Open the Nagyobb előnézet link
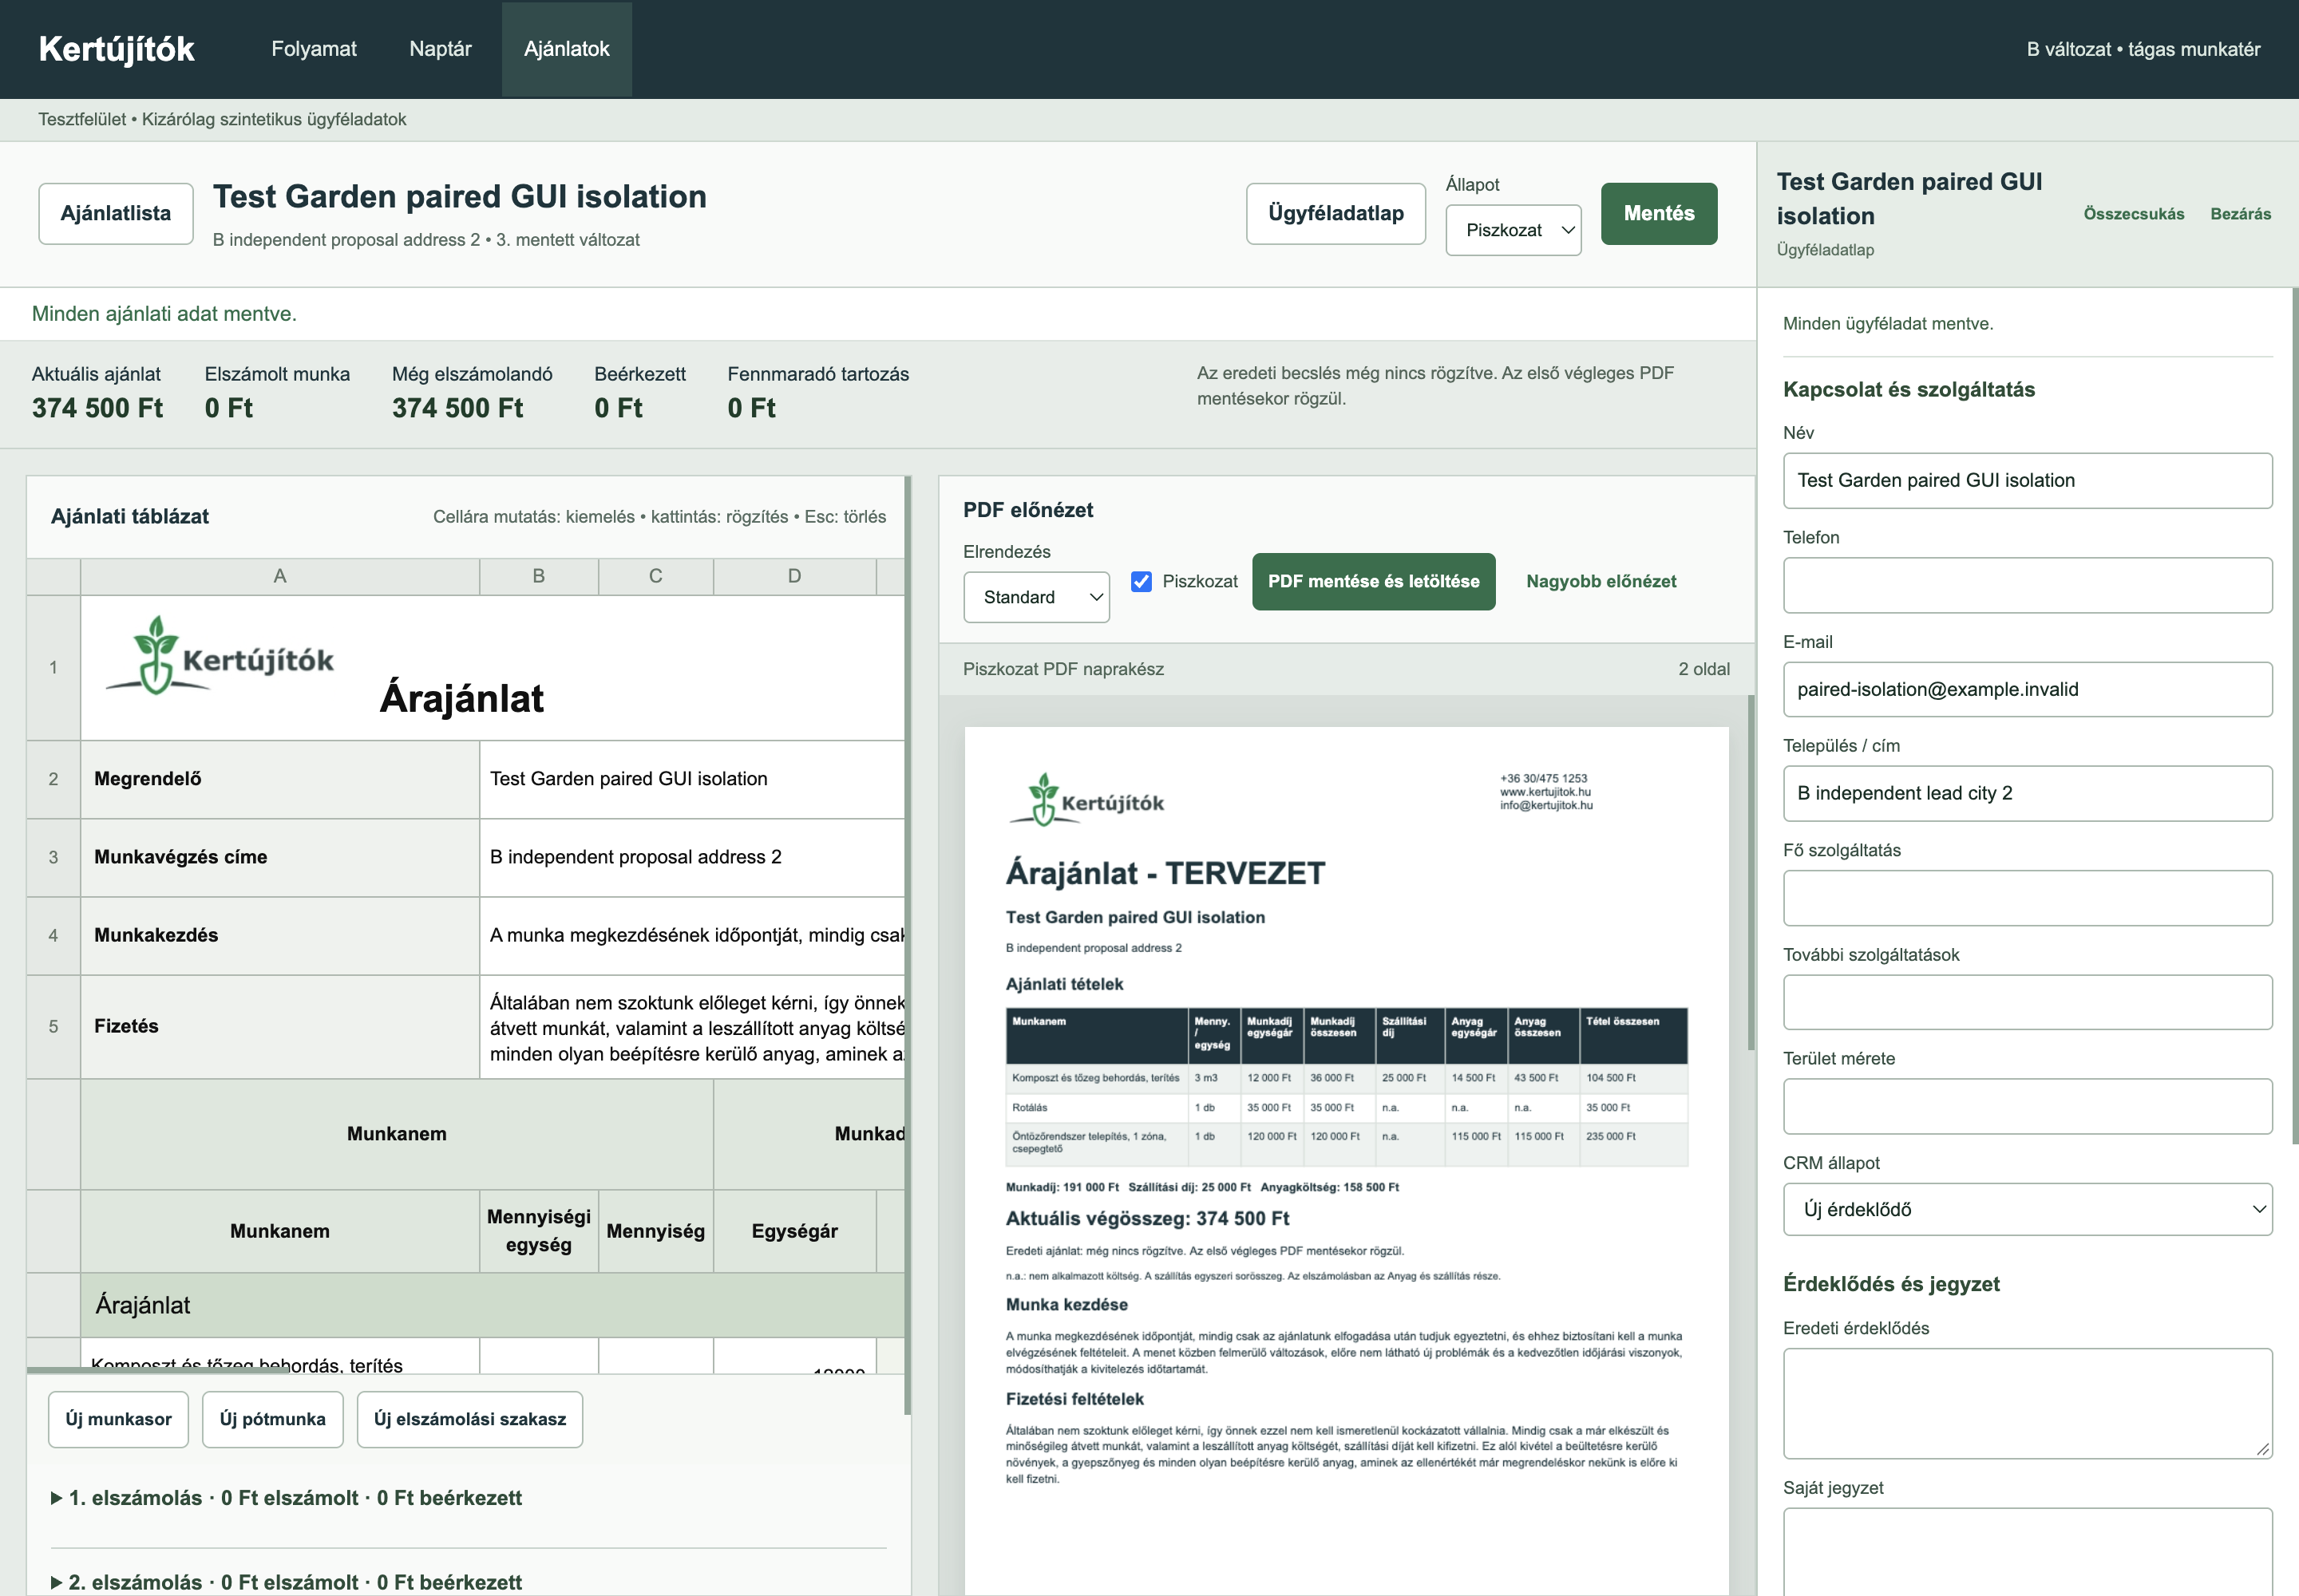2299x1596 pixels. click(x=1600, y=581)
